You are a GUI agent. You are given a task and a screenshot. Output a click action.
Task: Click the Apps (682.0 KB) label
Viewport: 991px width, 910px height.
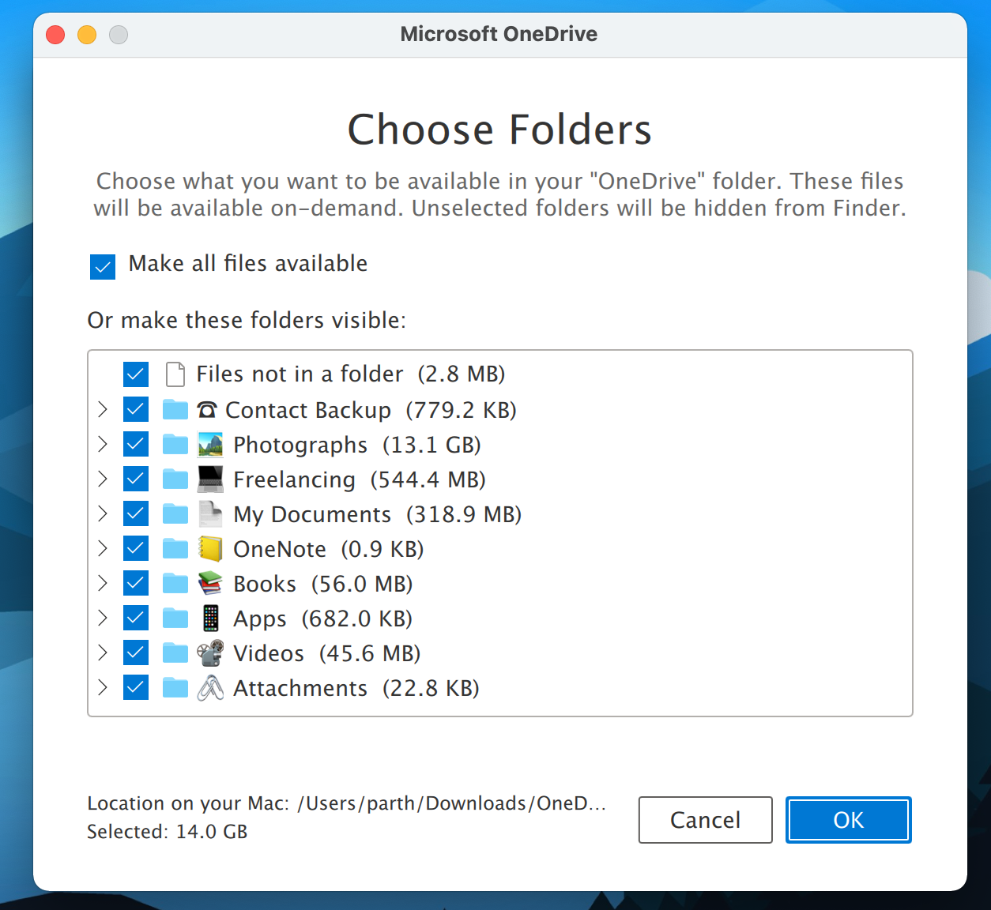[323, 619]
